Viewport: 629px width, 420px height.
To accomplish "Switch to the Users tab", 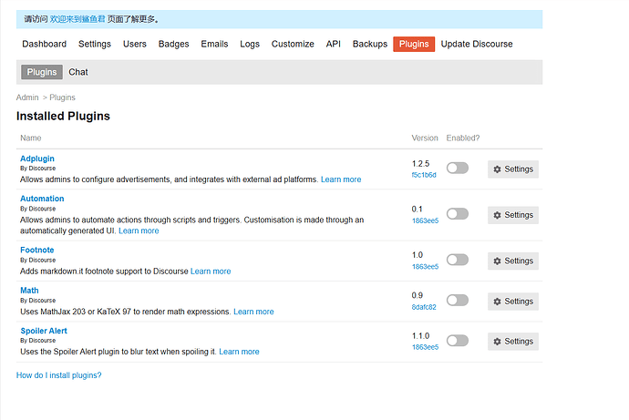I will pyautogui.click(x=135, y=44).
